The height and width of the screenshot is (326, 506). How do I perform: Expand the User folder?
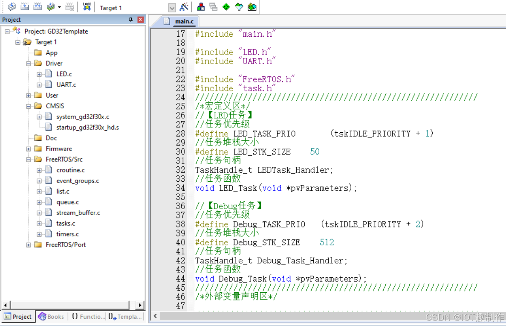point(29,96)
